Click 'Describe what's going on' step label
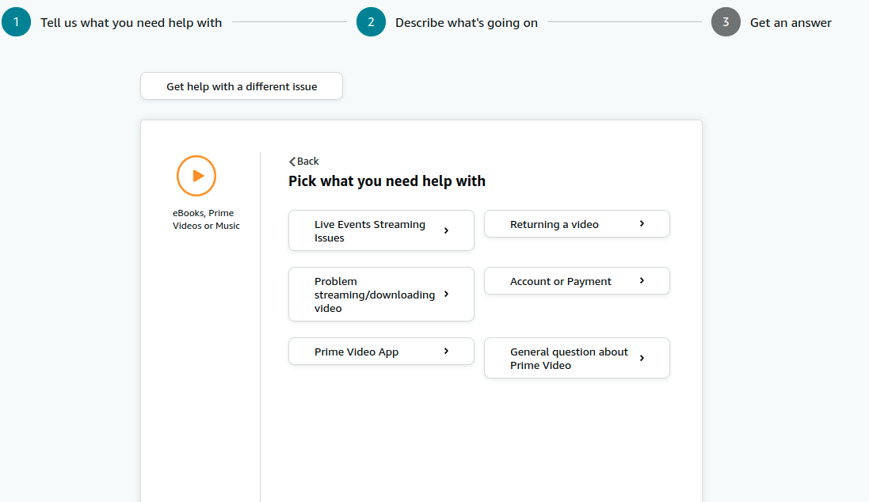The width and height of the screenshot is (869, 502). (x=467, y=23)
